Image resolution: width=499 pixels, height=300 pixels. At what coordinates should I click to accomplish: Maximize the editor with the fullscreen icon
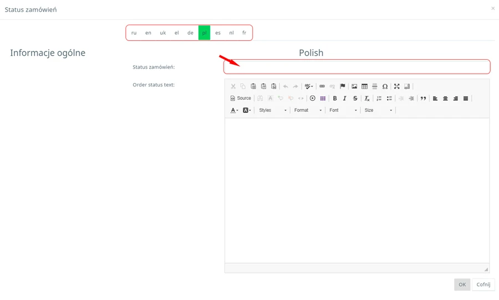[x=397, y=86]
